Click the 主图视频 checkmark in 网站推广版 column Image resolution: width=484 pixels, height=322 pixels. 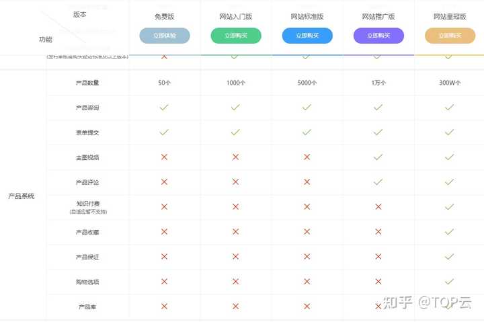(x=378, y=157)
